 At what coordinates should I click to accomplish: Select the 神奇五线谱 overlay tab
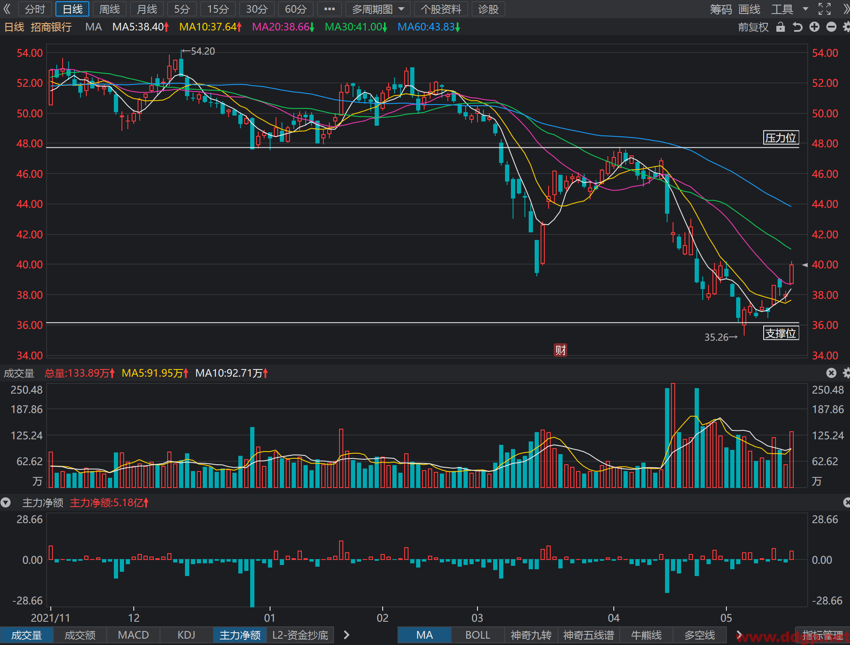(588, 635)
